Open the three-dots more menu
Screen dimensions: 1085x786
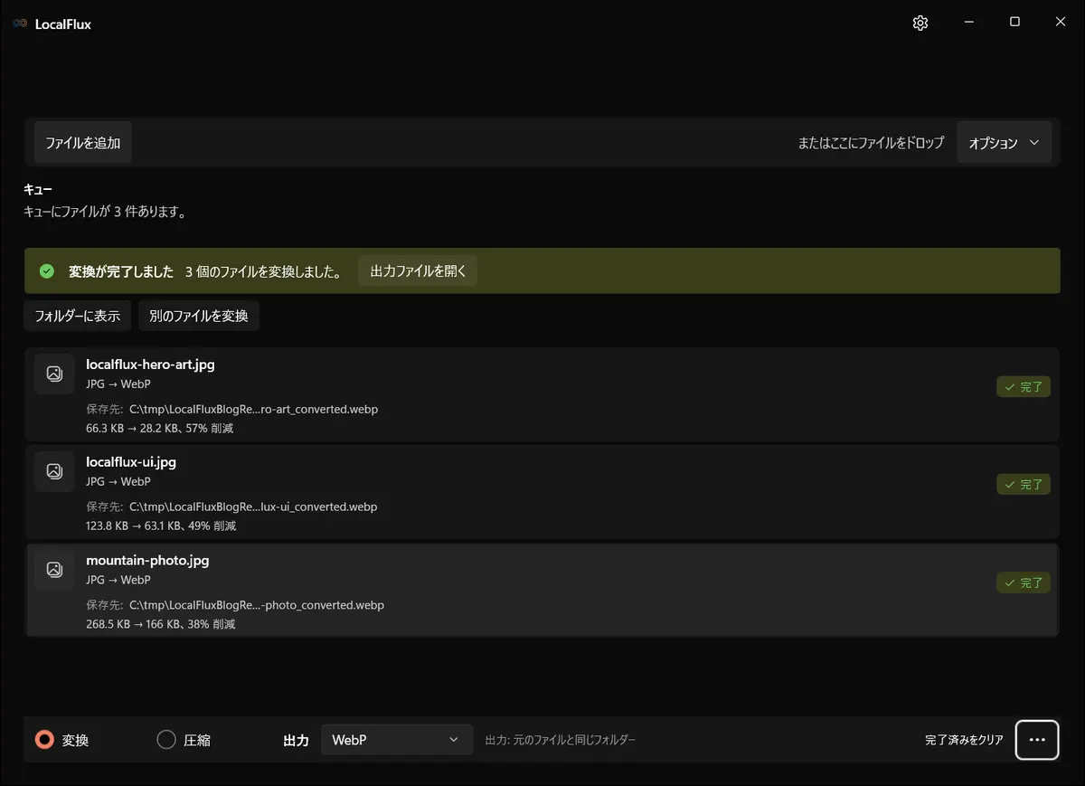(x=1037, y=740)
